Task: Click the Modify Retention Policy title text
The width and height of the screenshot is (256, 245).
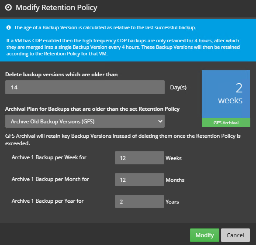Action: tap(56, 8)
